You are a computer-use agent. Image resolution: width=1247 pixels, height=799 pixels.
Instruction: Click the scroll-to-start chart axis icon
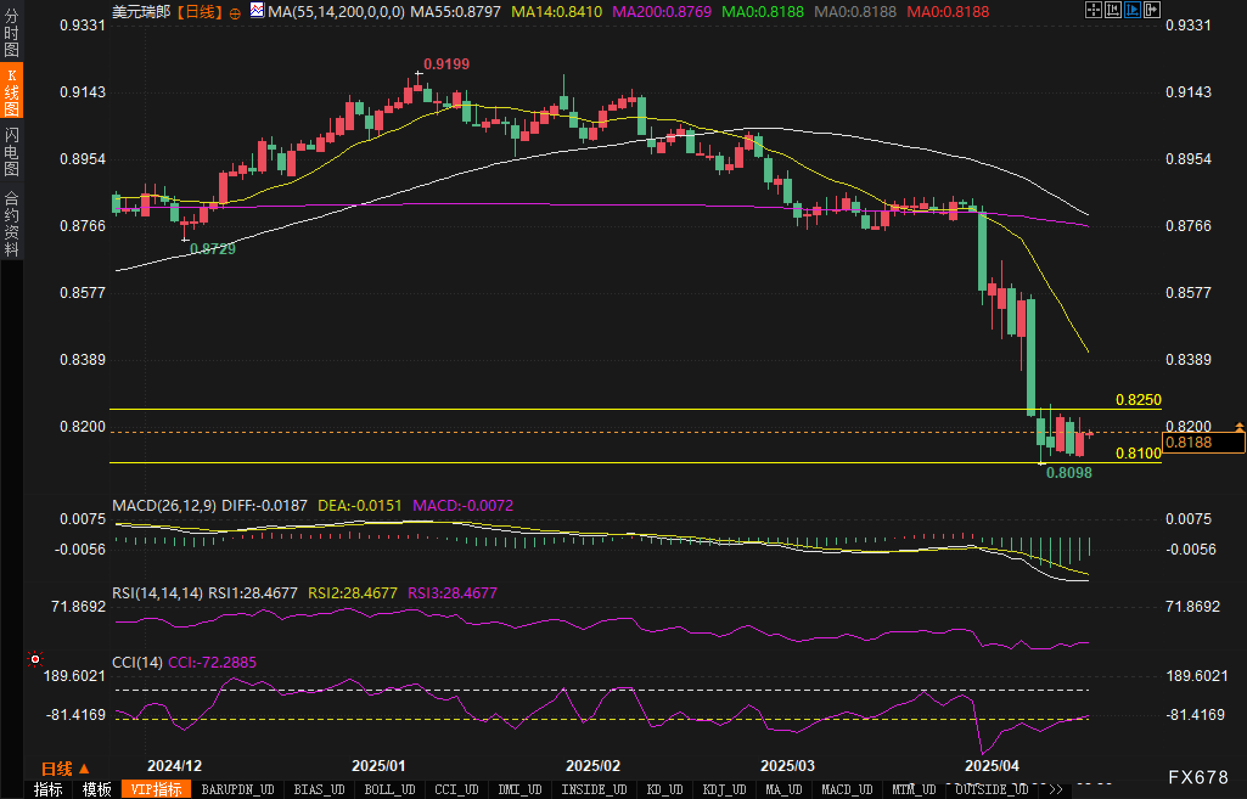point(1113,10)
